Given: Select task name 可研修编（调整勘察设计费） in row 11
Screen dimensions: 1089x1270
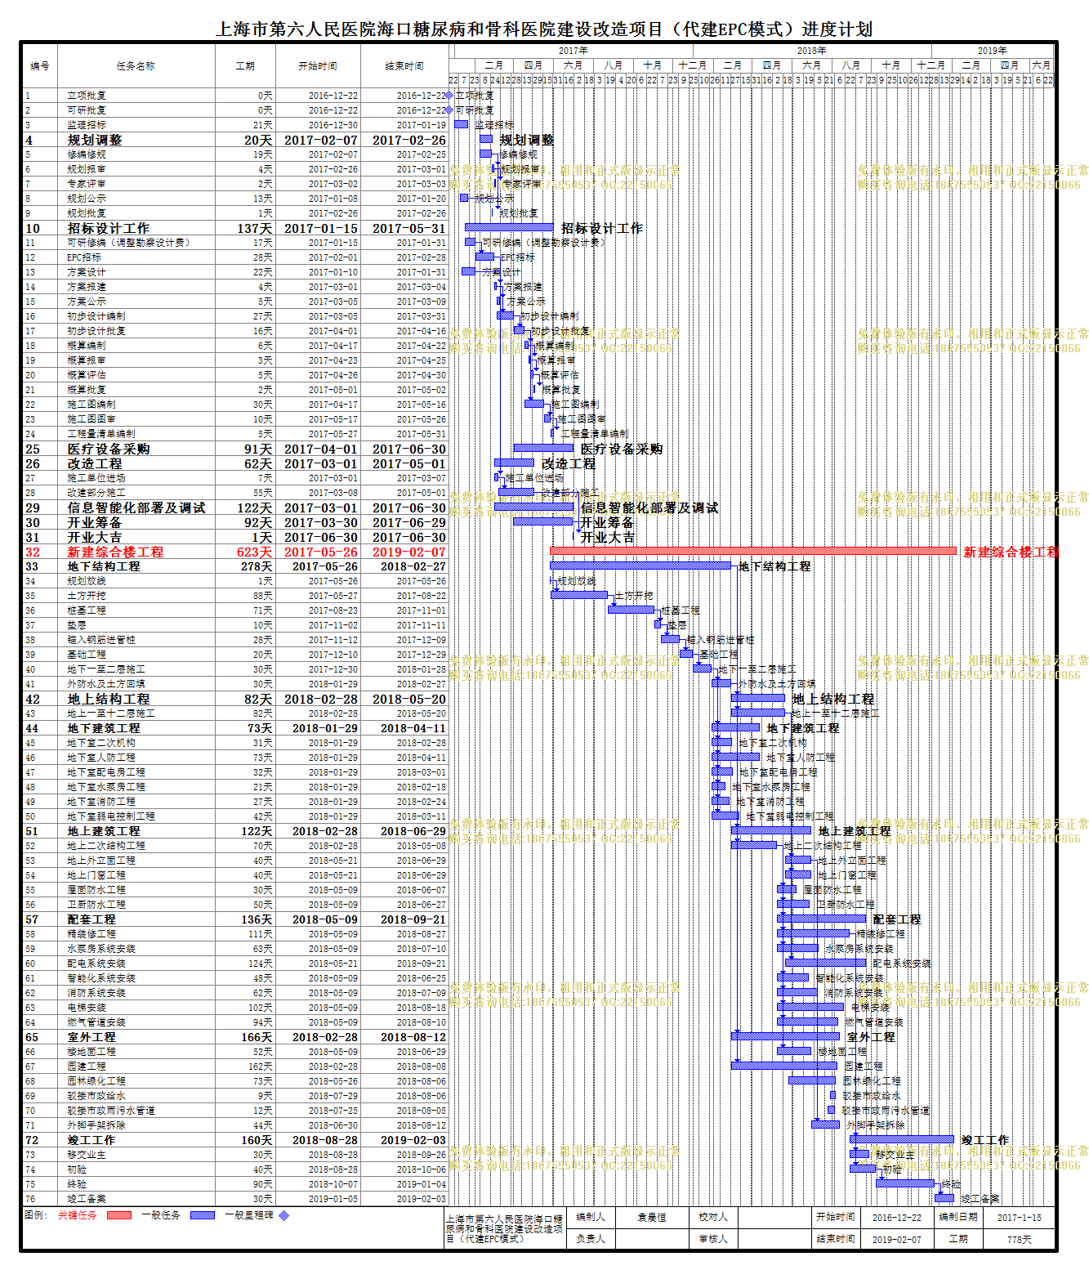Looking at the screenshot, I should pyautogui.click(x=129, y=243).
